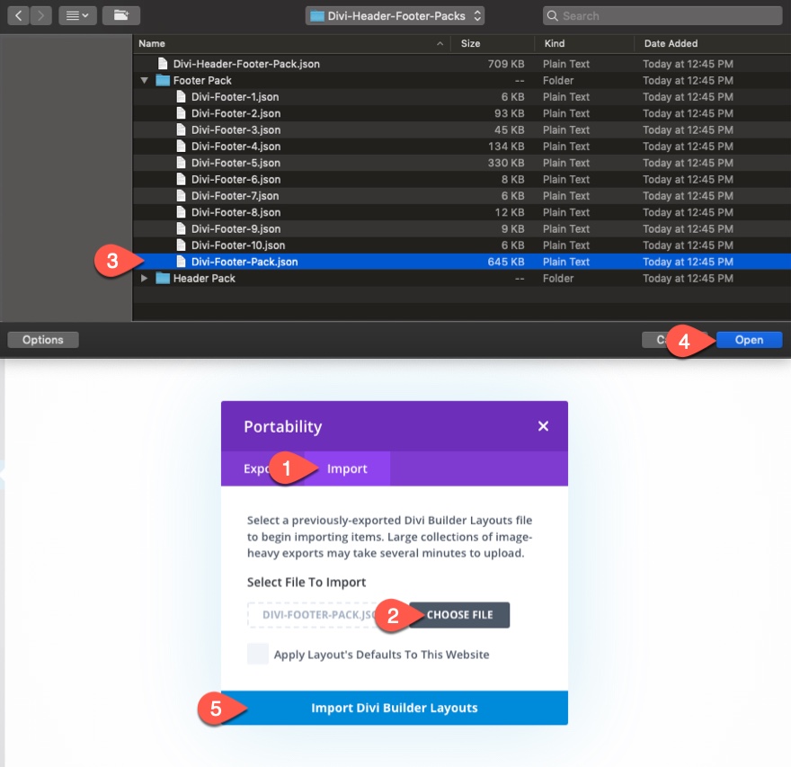Viewport: 791px width, 767px height.
Task: Select Divi-Footer-9.json file
Action: click(462, 229)
